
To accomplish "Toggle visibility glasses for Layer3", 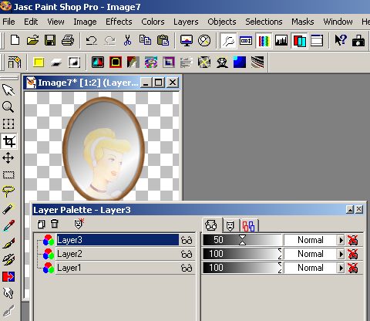I will pyautogui.click(x=187, y=240).
